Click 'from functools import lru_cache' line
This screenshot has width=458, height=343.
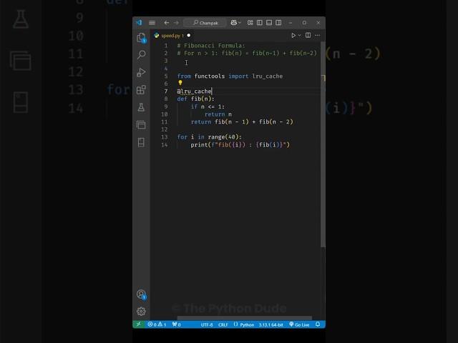230,76
